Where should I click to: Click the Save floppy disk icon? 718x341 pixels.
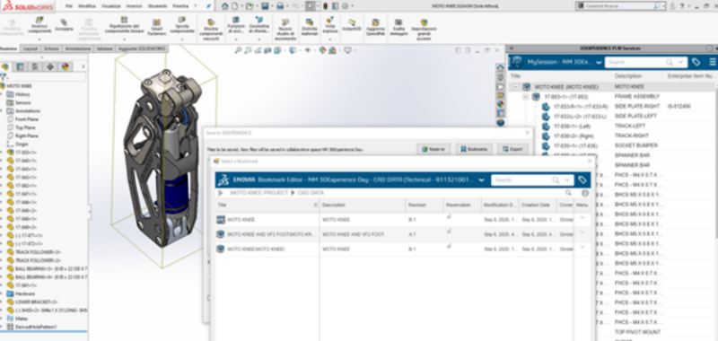(x=265, y=6)
